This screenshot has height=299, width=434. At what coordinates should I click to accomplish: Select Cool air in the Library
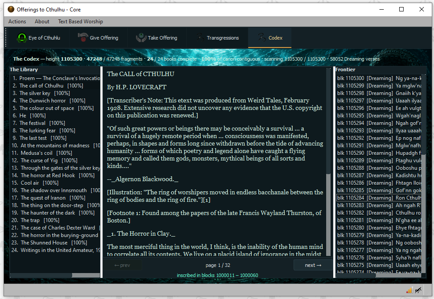(55, 183)
